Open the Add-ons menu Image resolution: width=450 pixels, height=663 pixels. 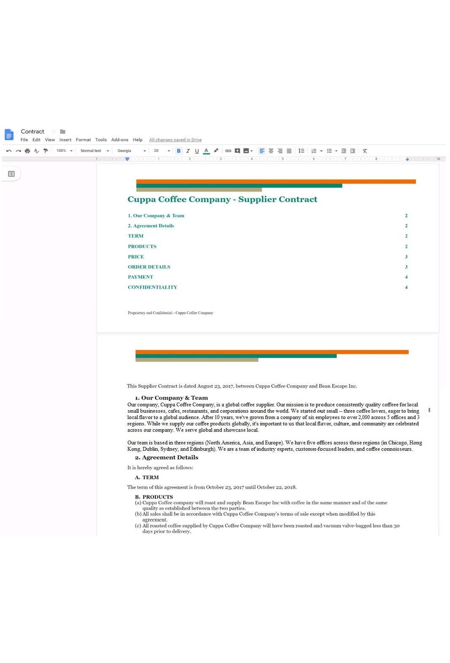tap(120, 140)
